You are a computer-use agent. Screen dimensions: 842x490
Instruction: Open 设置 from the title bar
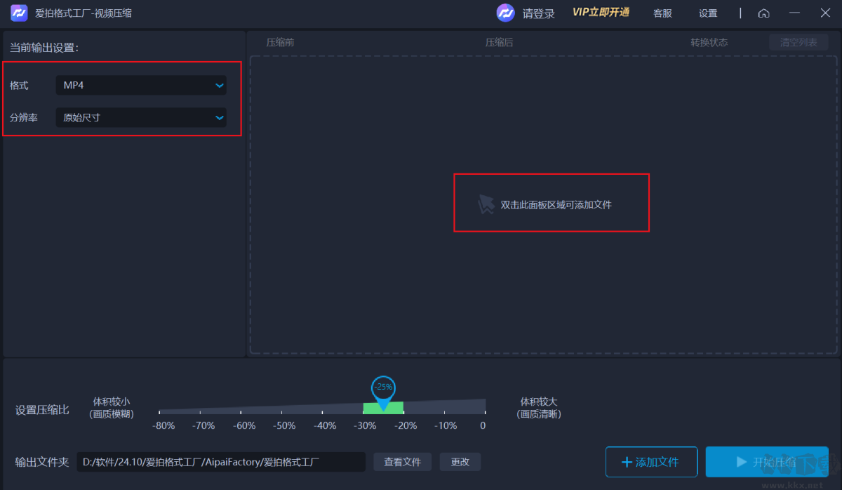pos(707,13)
